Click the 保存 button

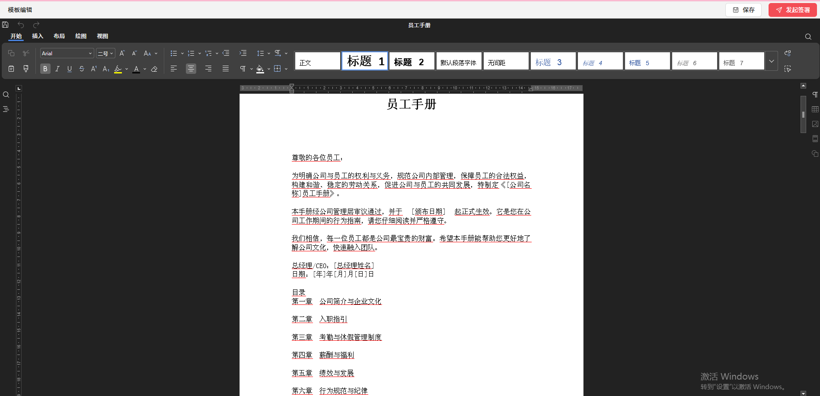743,10
